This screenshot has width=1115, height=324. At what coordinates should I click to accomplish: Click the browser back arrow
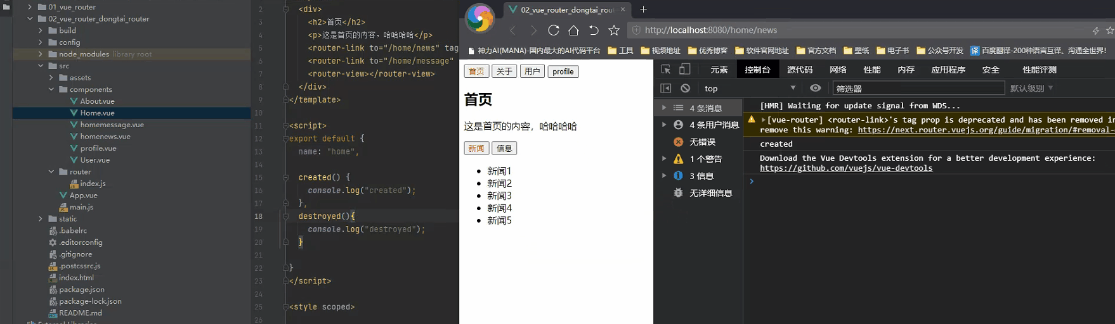coord(512,30)
